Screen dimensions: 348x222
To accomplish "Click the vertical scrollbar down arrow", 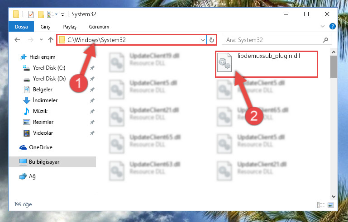I will (x=334, y=197).
